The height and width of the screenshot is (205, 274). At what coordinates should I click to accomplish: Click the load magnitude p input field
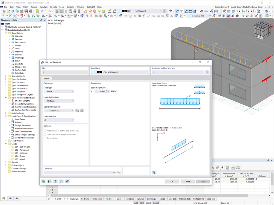coord(100,91)
